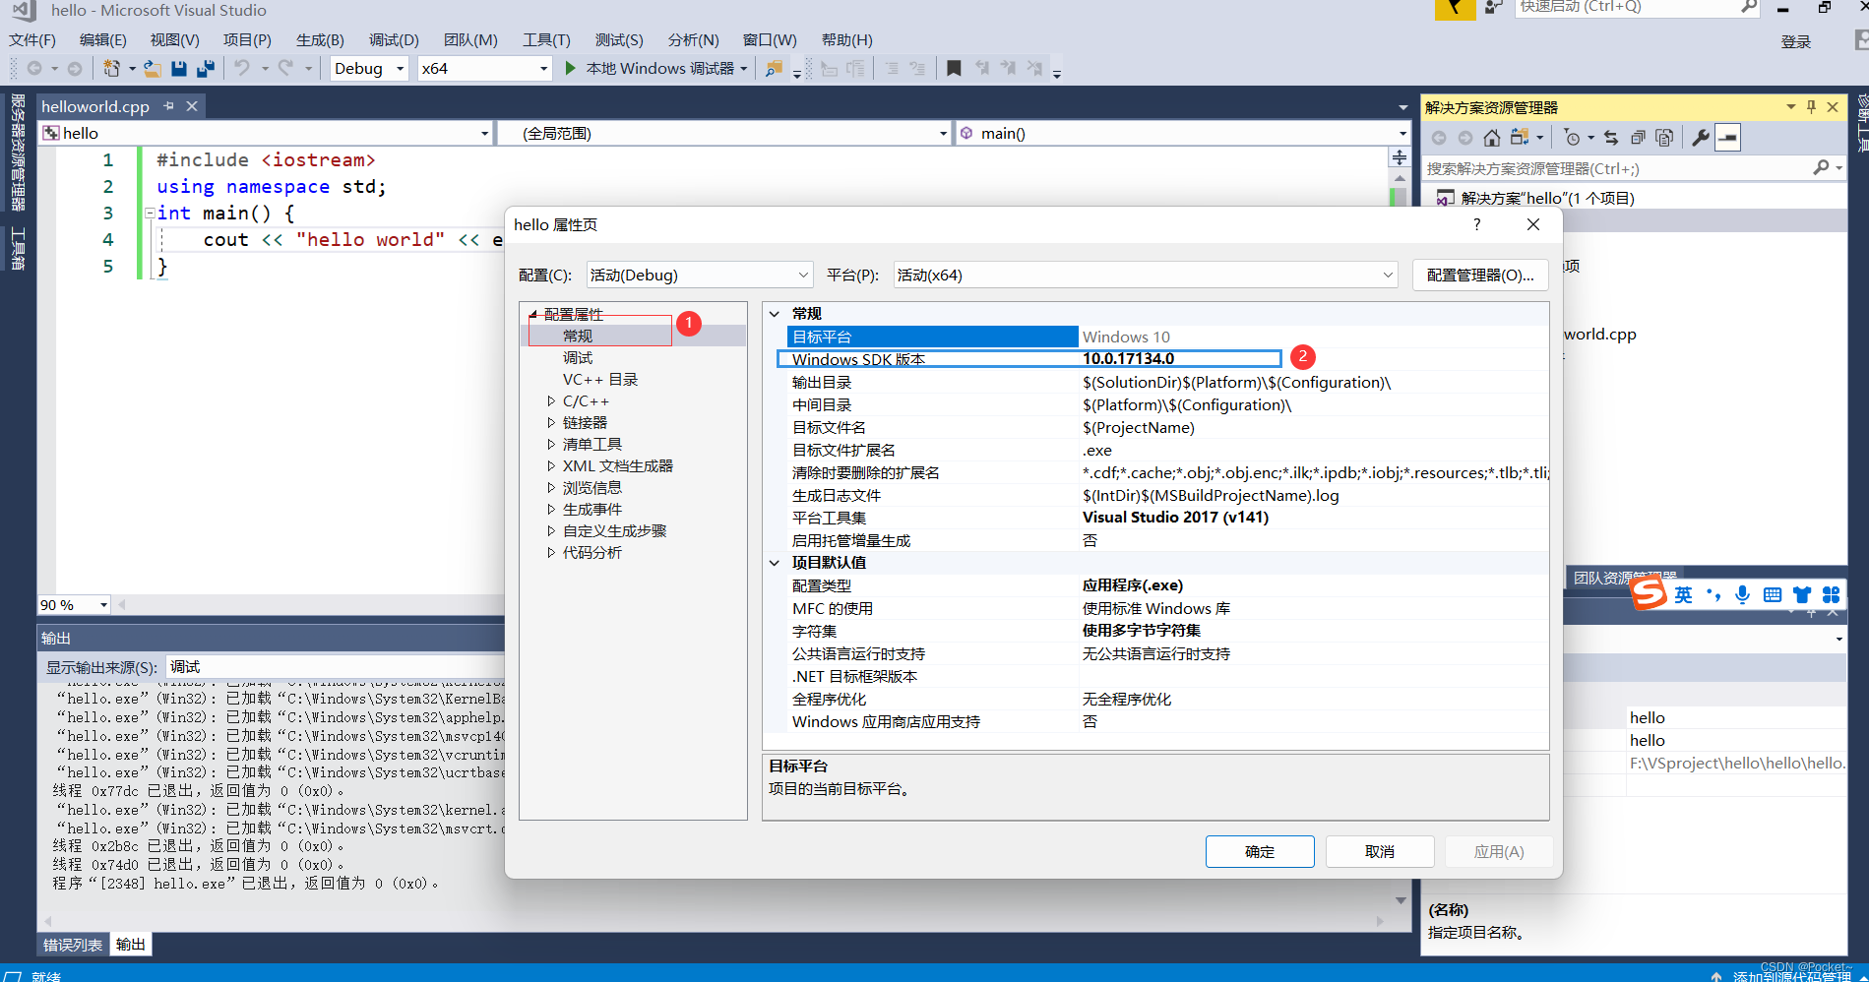
Task: Collapse the 常规 property grid section
Action: (x=775, y=314)
